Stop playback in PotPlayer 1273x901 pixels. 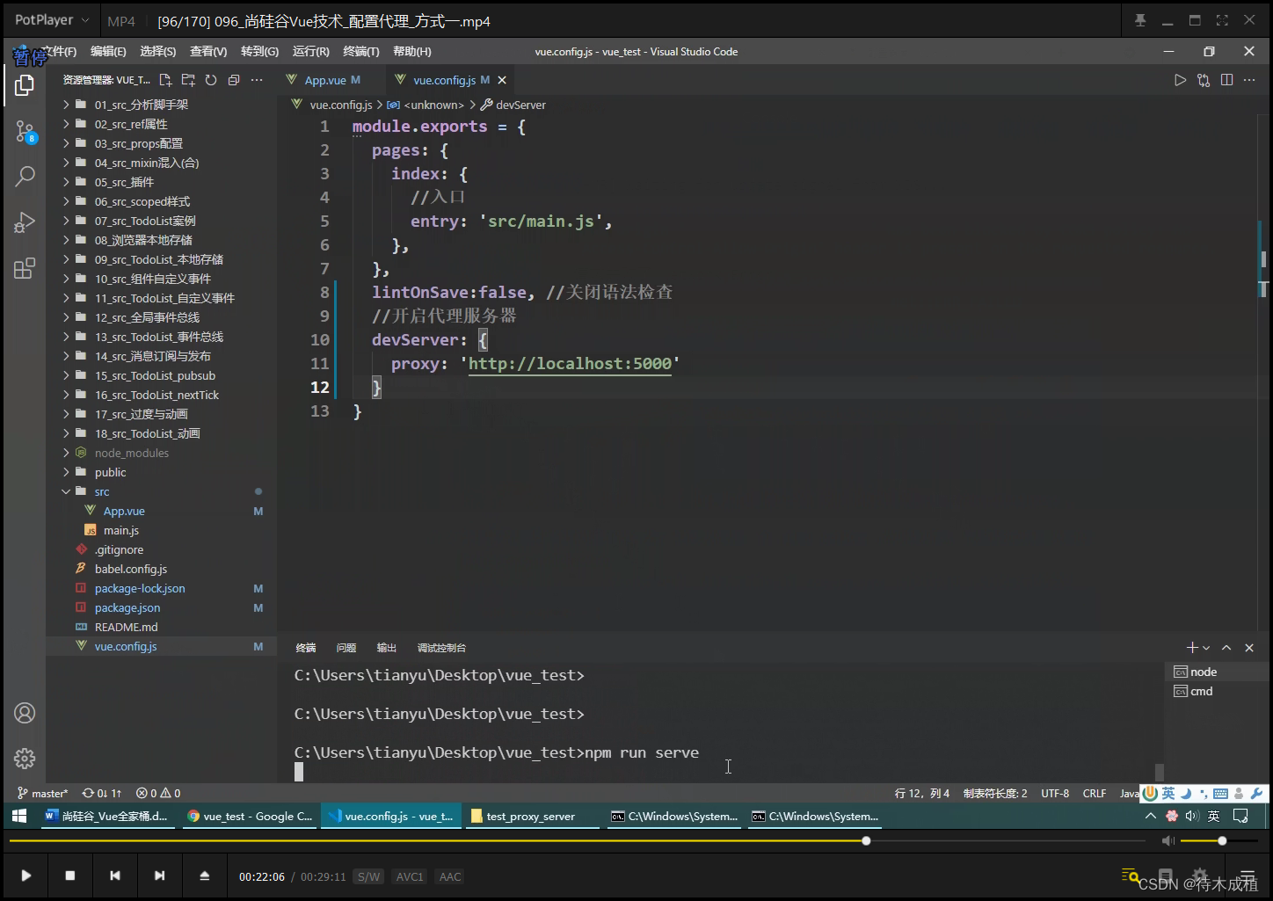tap(70, 876)
